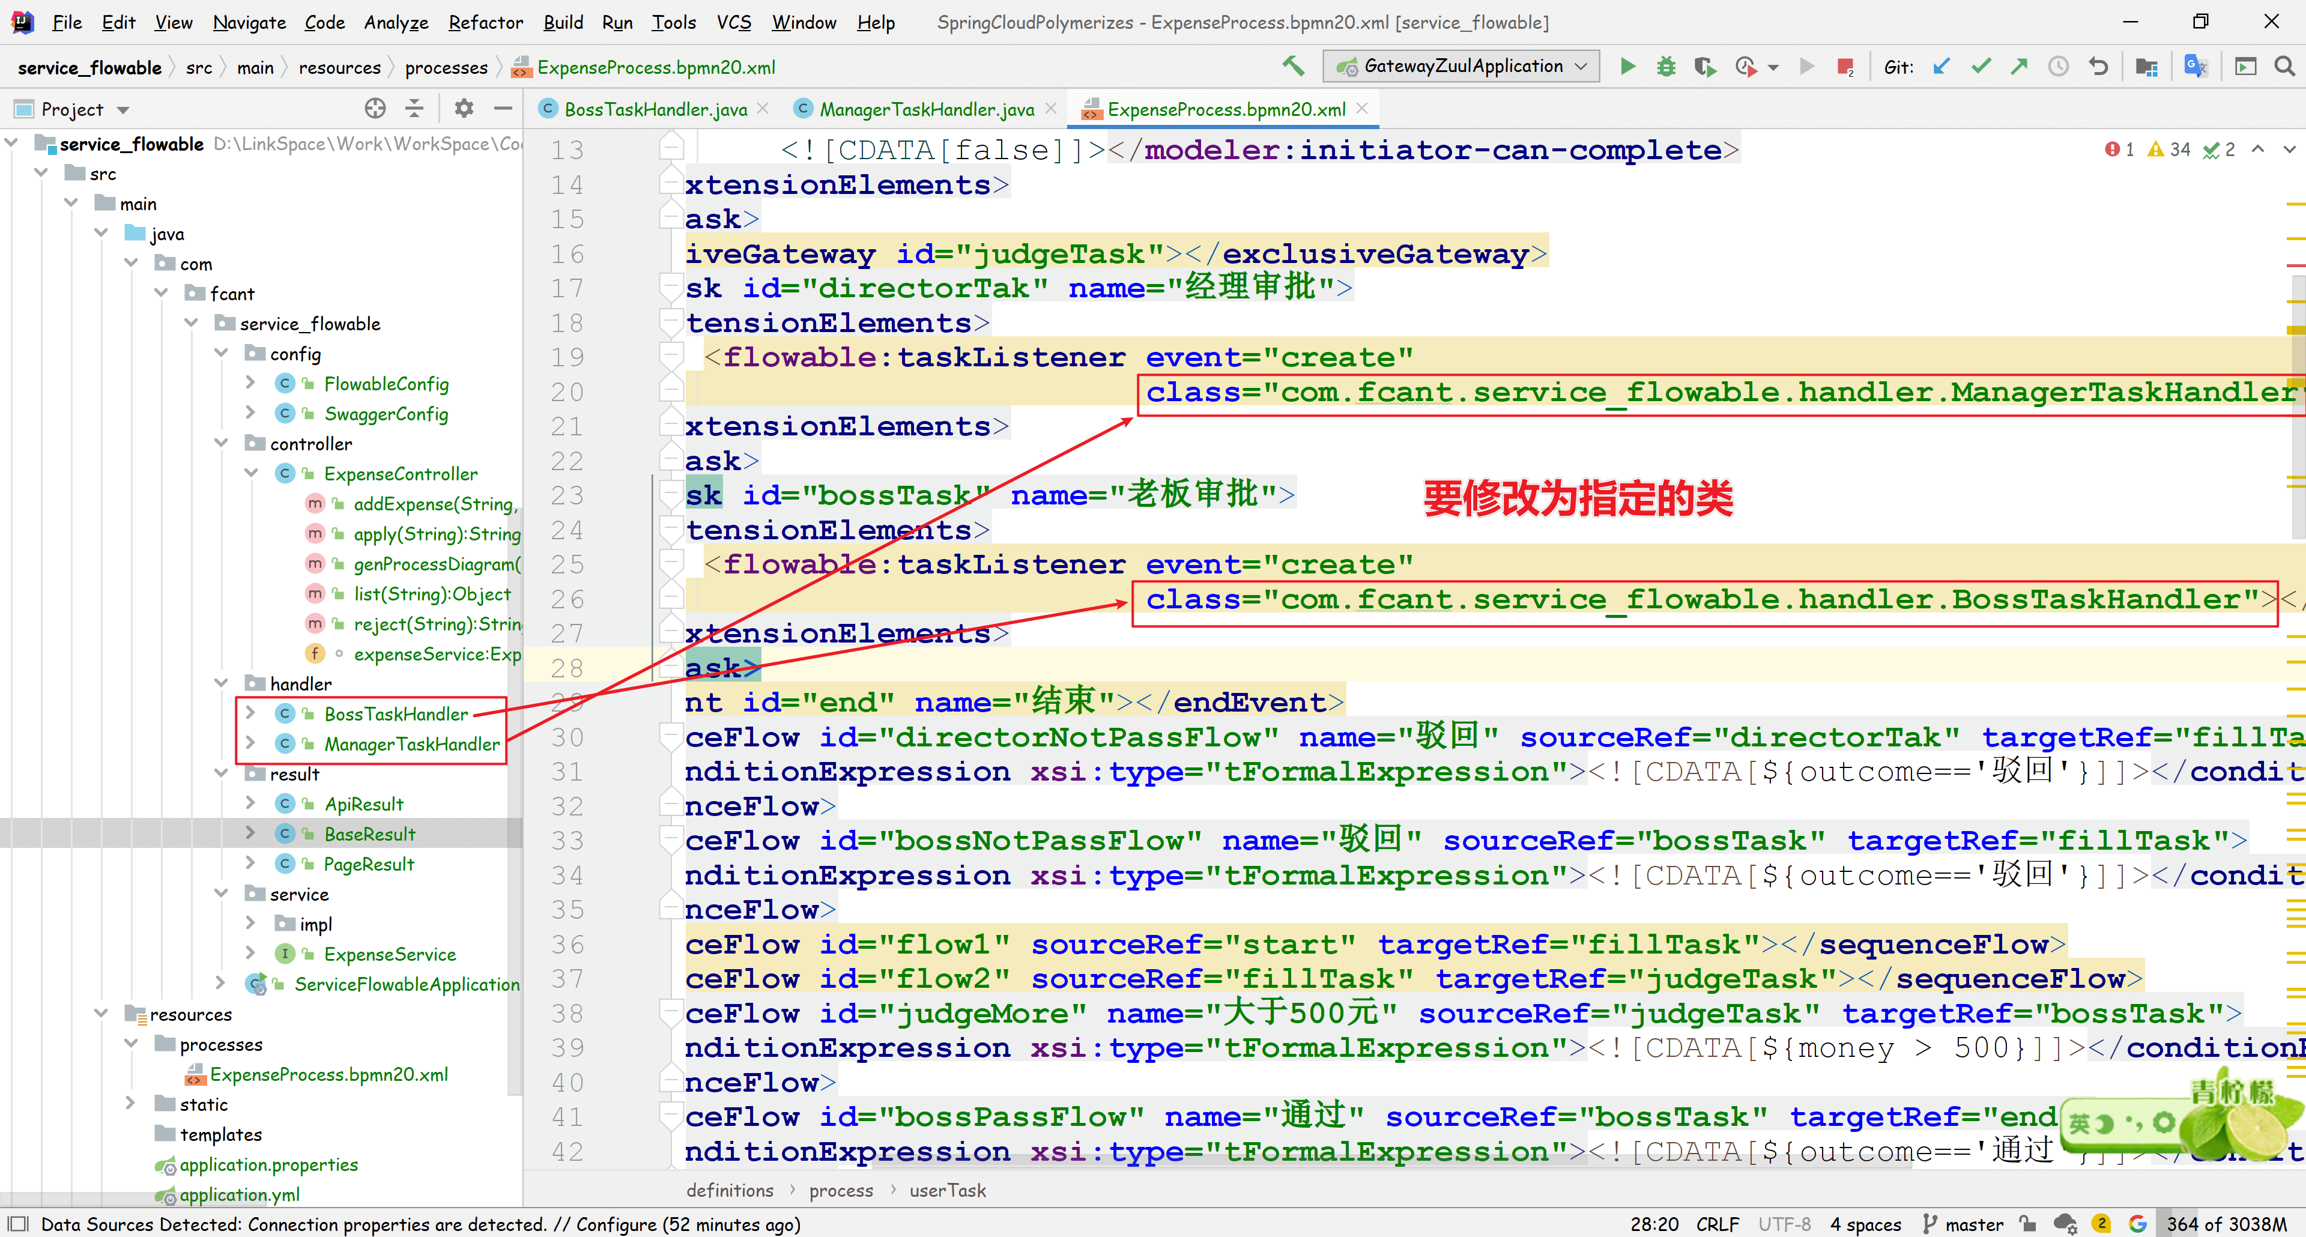Screen dimensions: 2306x1237
Task: Open GatewayZuulApplication run configuration dropdown
Action: 1463,66
